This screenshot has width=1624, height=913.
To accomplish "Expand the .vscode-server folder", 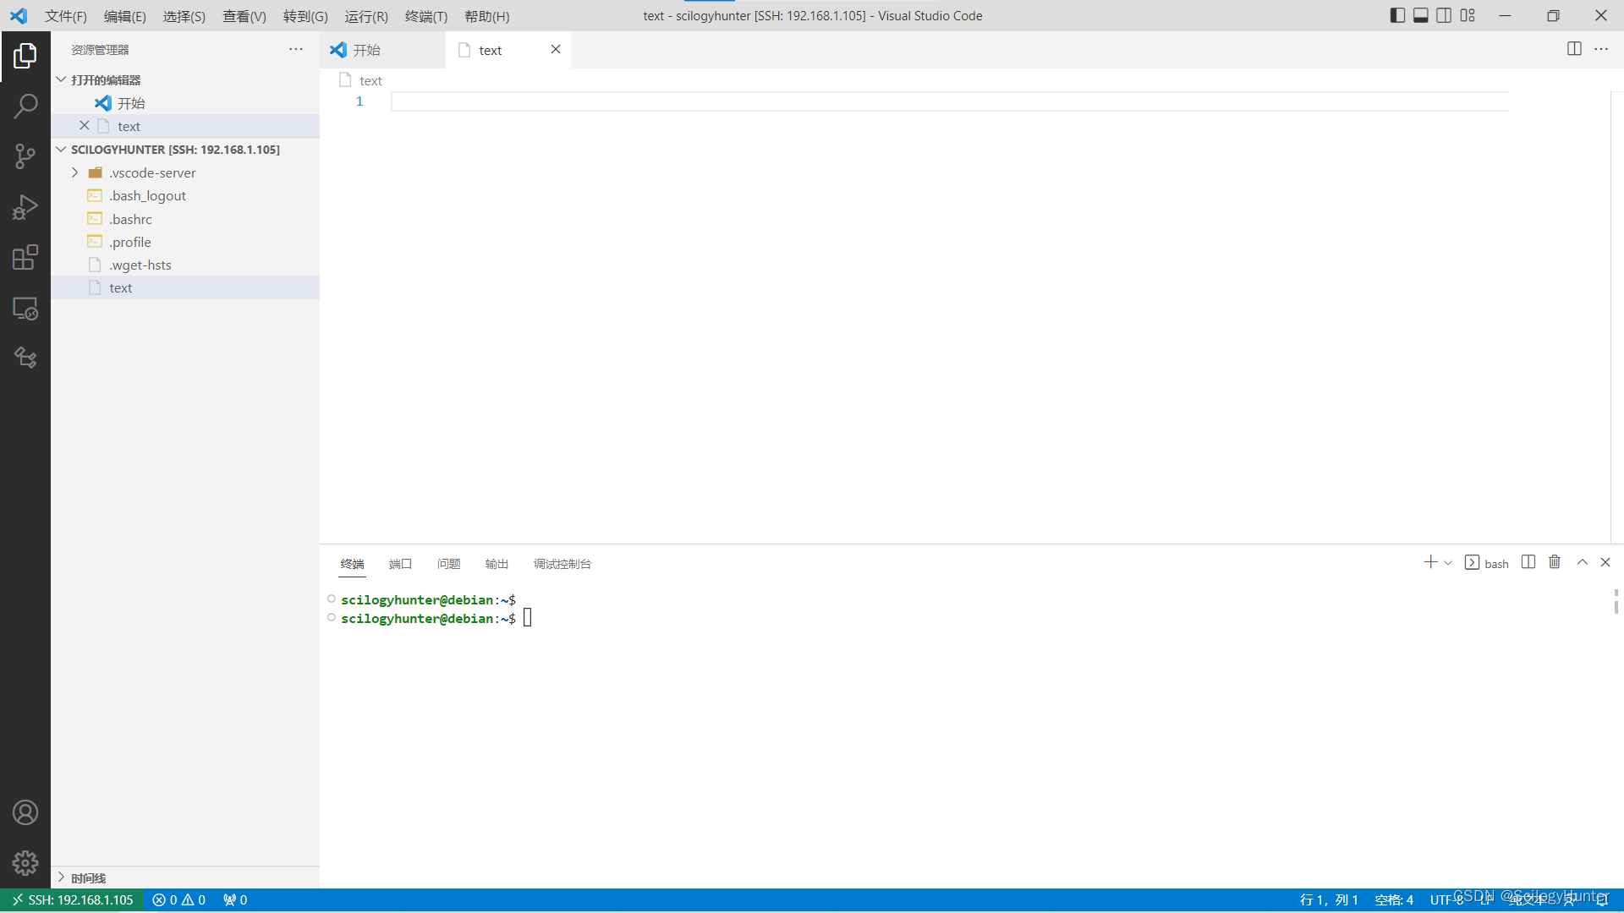I will [185, 172].
